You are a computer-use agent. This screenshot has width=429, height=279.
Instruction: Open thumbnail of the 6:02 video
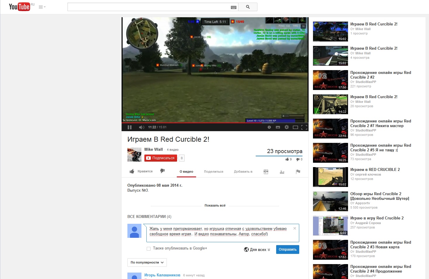point(331,226)
